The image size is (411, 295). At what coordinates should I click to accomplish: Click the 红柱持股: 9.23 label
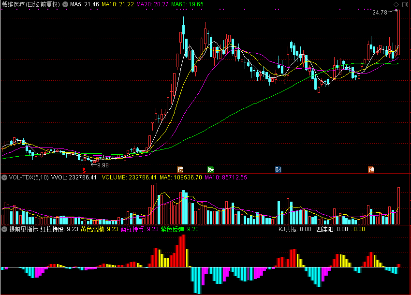click(59, 229)
